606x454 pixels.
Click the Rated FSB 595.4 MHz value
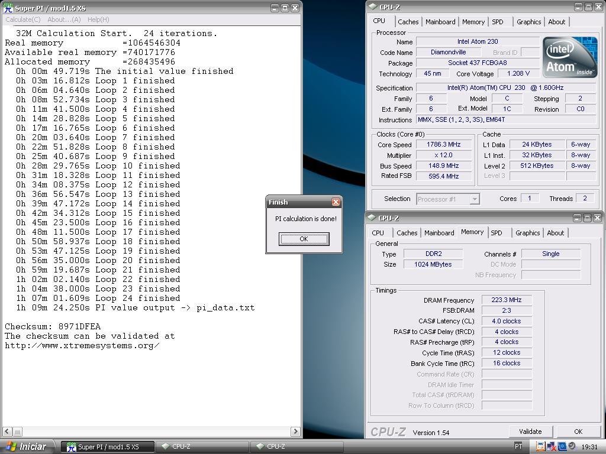444,176
